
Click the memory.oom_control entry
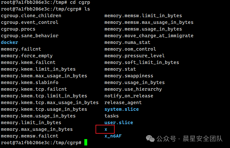tap(130, 49)
